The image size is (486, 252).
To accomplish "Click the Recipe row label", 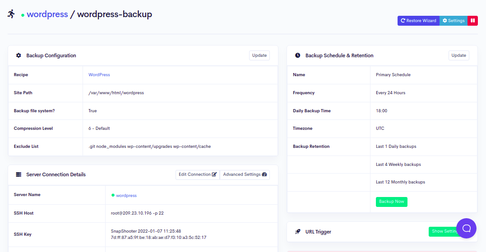I will pyautogui.click(x=21, y=75).
